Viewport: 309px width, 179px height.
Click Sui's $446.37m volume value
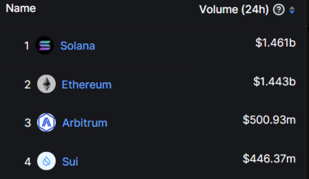coord(269,159)
